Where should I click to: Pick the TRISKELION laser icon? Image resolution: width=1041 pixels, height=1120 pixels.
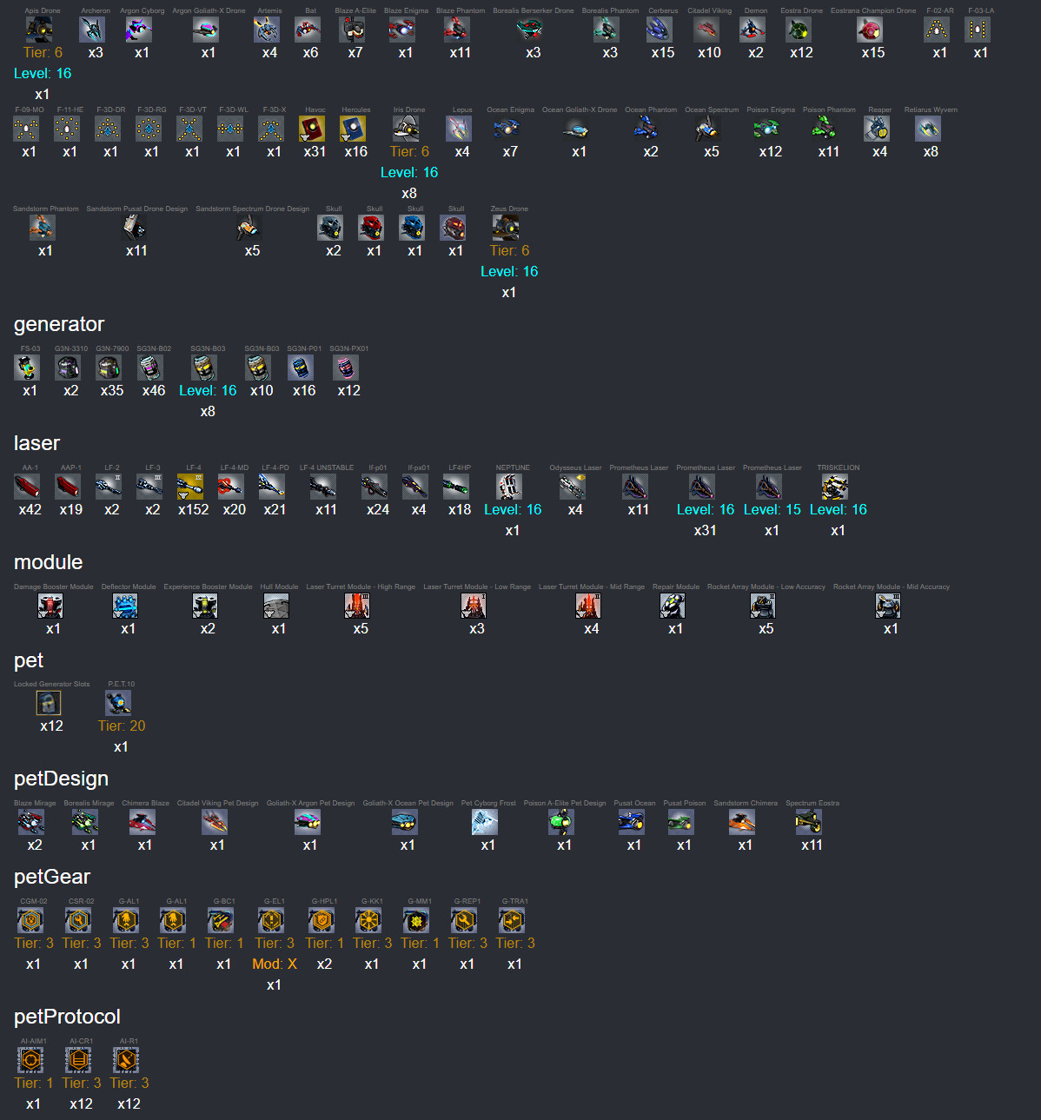point(835,487)
